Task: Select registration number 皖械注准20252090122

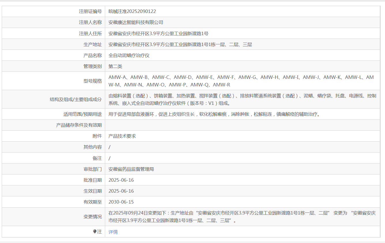Action: (x=132, y=12)
